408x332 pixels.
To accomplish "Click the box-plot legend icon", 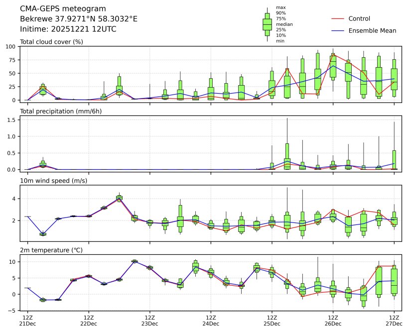I will click(x=267, y=24).
